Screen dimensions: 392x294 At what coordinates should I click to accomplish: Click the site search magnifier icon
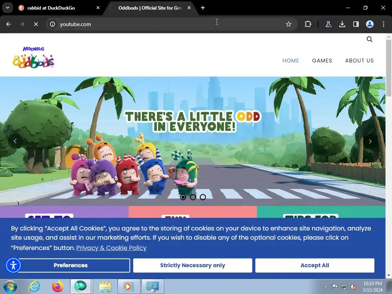pos(369,39)
